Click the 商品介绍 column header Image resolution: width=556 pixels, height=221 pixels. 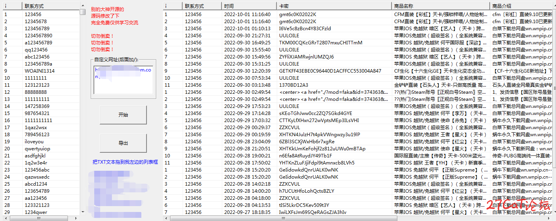(521, 6)
